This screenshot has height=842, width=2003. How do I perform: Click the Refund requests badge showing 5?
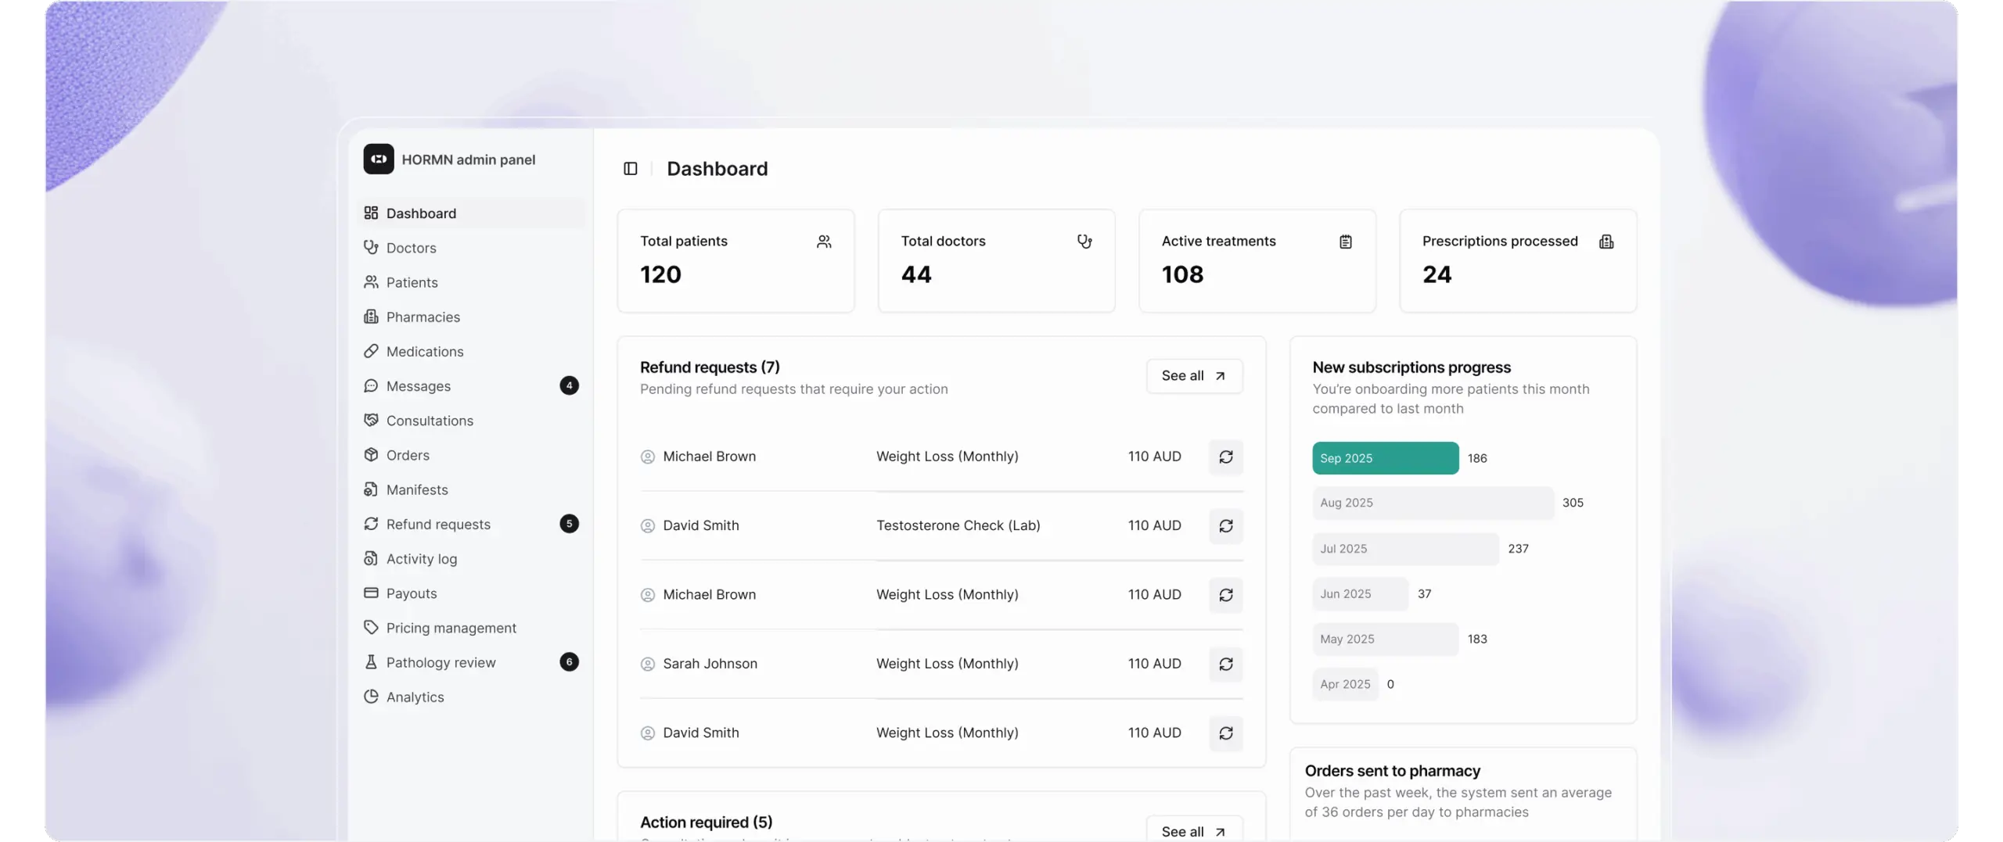[569, 524]
